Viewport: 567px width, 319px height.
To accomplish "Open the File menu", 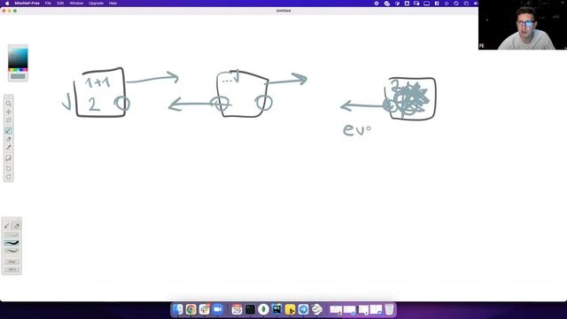I will (x=48, y=4).
